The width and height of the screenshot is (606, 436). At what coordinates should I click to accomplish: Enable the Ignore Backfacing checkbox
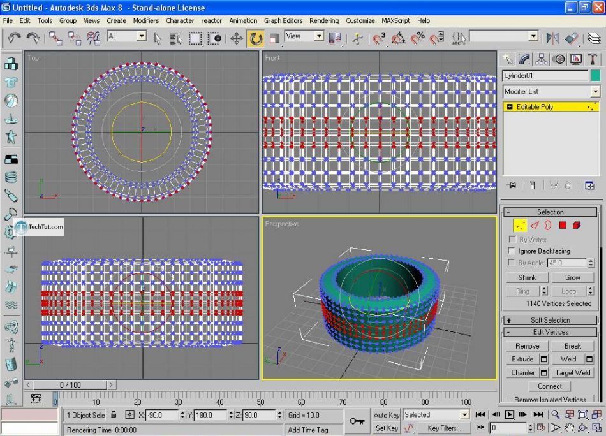point(512,251)
